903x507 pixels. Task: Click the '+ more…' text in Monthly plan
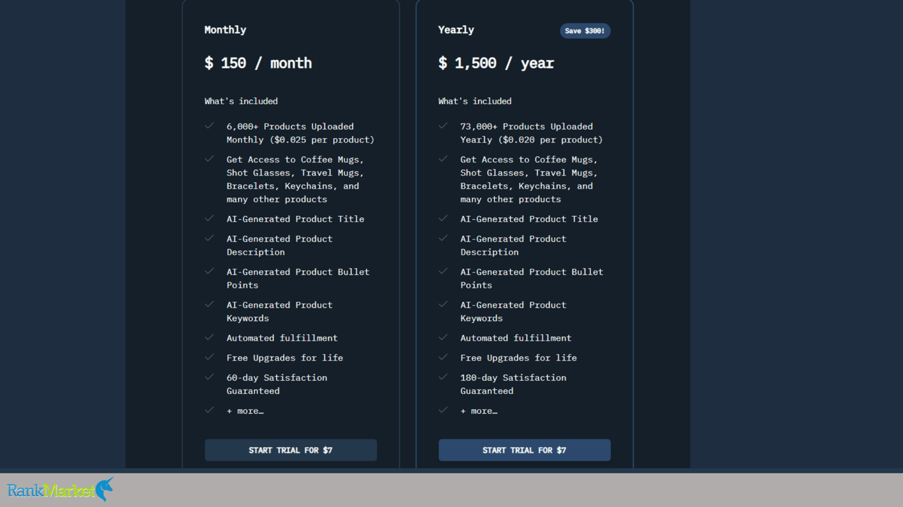(x=245, y=411)
